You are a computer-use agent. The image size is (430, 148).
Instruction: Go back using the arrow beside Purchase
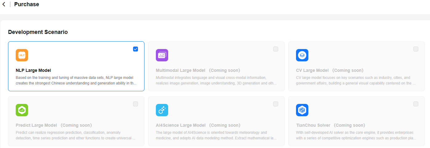(4, 4)
